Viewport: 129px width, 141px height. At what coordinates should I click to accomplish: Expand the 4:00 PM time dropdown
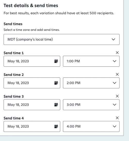[91, 127]
